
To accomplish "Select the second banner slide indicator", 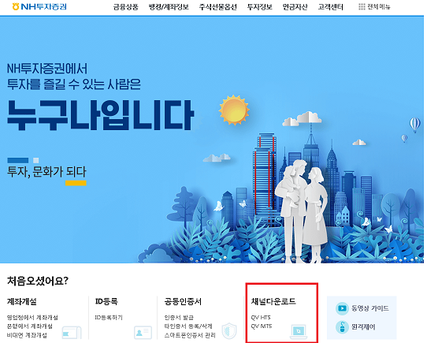I will click(x=36, y=160).
